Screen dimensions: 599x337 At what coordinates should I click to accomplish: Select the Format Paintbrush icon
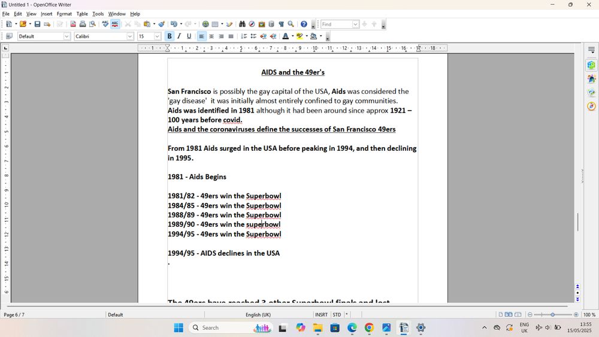click(162, 24)
